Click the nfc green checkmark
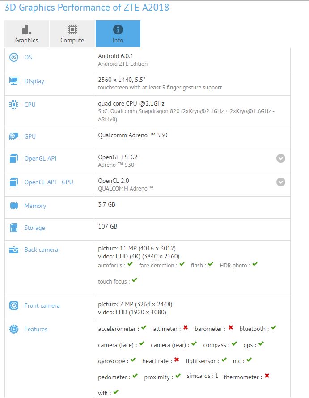The width and height of the screenshot is (309, 398). pyautogui.click(x=249, y=360)
